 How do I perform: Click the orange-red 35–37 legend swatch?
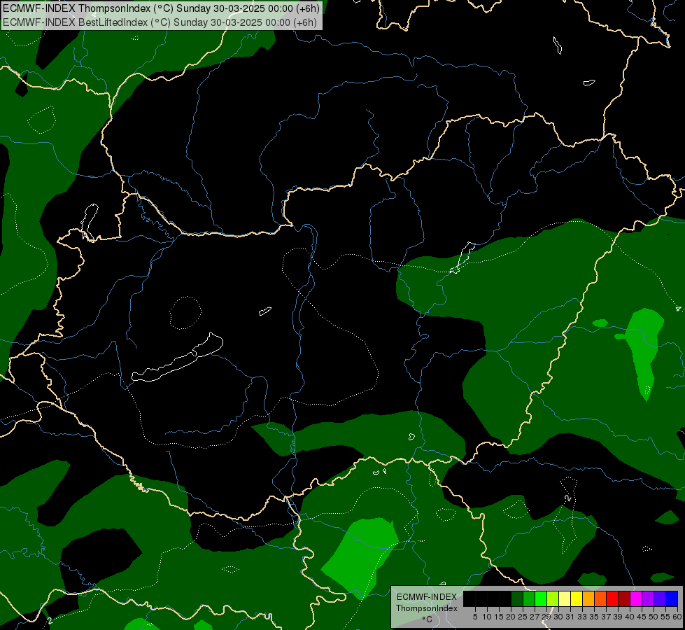click(600, 598)
